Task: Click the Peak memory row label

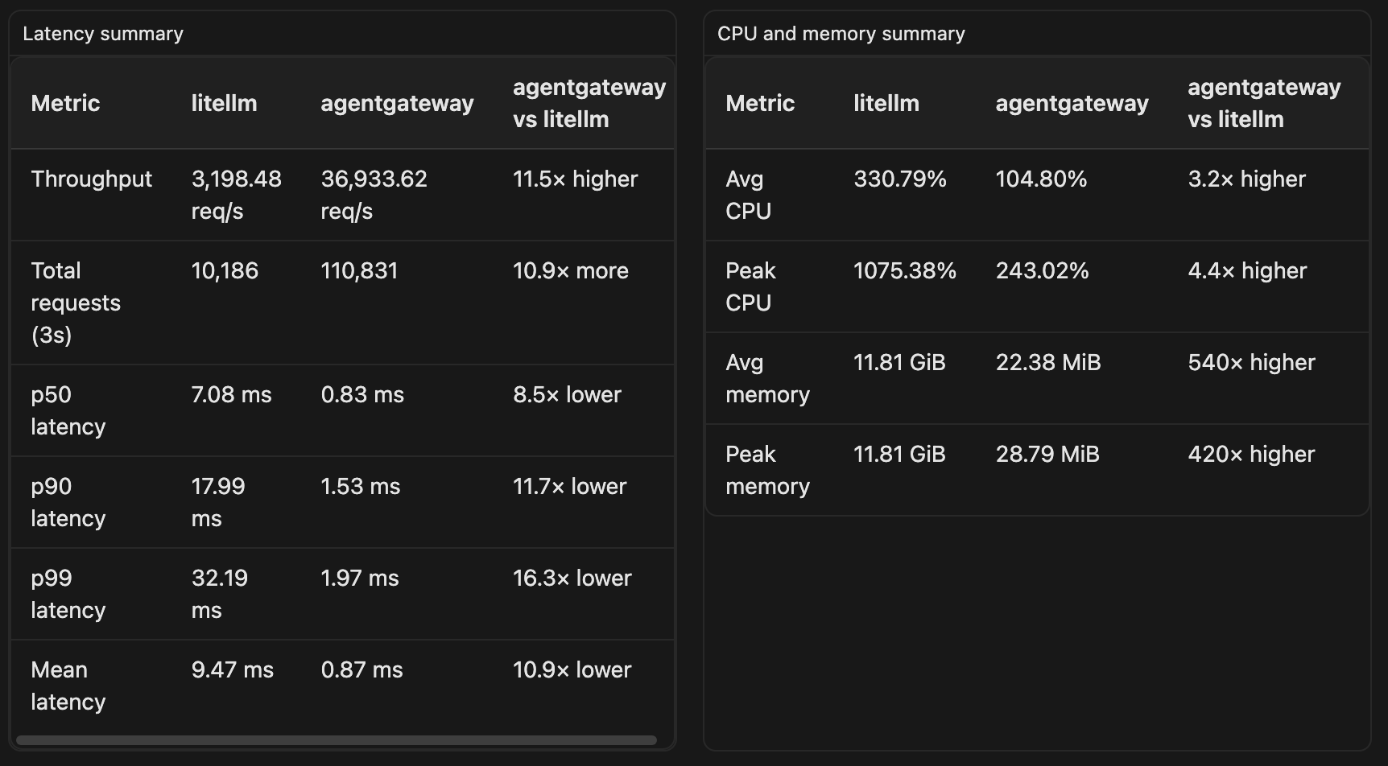Action: [x=767, y=470]
